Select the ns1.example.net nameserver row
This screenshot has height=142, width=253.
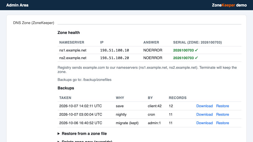pos(149,50)
